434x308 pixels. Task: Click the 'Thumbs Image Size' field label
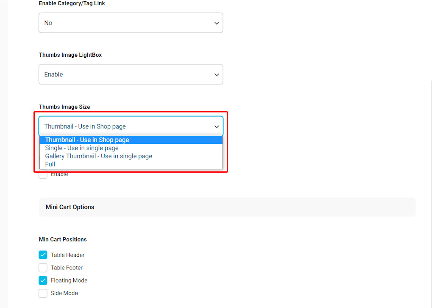pyautogui.click(x=64, y=107)
